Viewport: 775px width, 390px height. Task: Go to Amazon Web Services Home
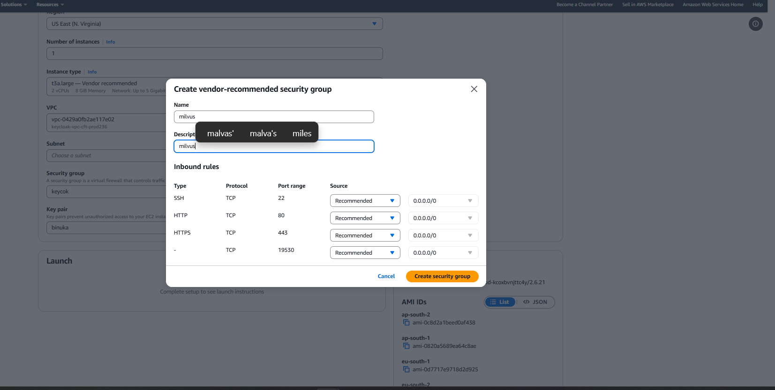pyautogui.click(x=713, y=5)
